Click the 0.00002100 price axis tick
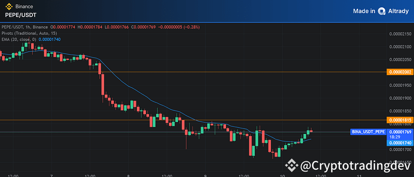 tap(400, 47)
